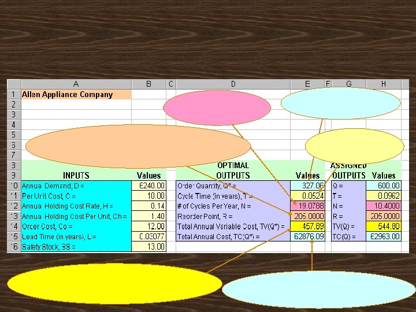Select 'Order Cost, Co =' label cell
The height and width of the screenshot is (312, 416).
tap(76, 226)
